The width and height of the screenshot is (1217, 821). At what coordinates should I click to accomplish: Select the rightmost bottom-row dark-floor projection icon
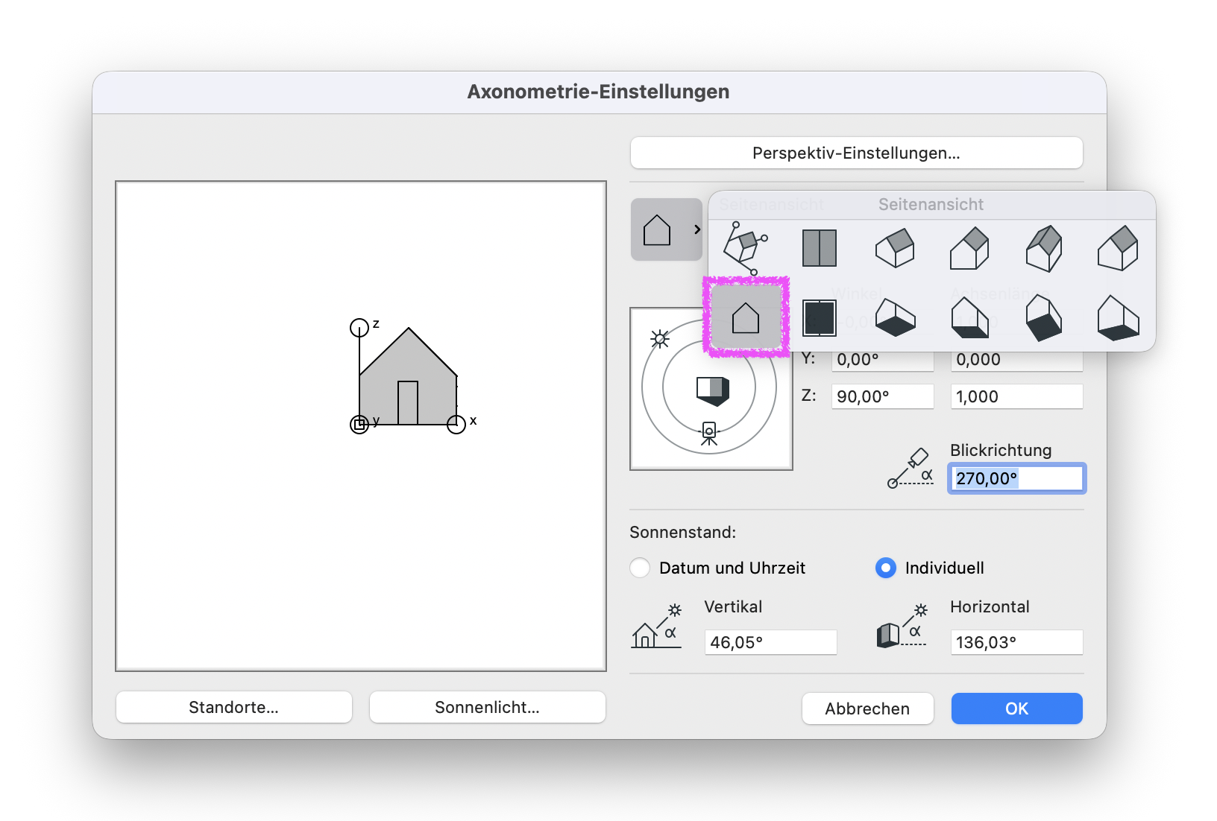pos(1118,318)
